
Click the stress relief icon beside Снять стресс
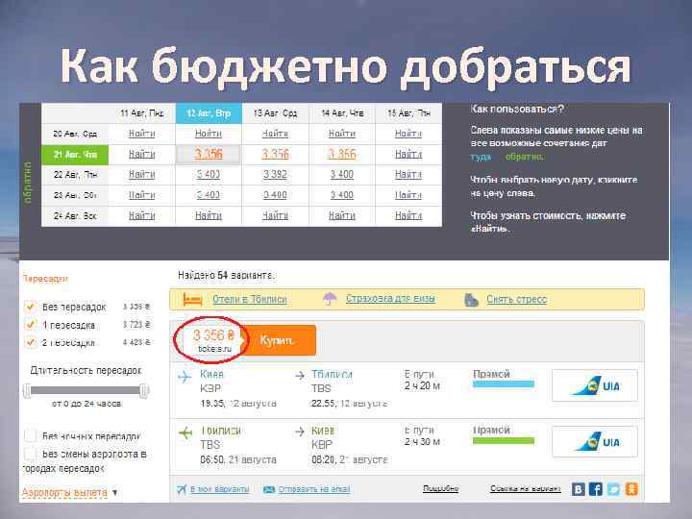[x=471, y=300]
